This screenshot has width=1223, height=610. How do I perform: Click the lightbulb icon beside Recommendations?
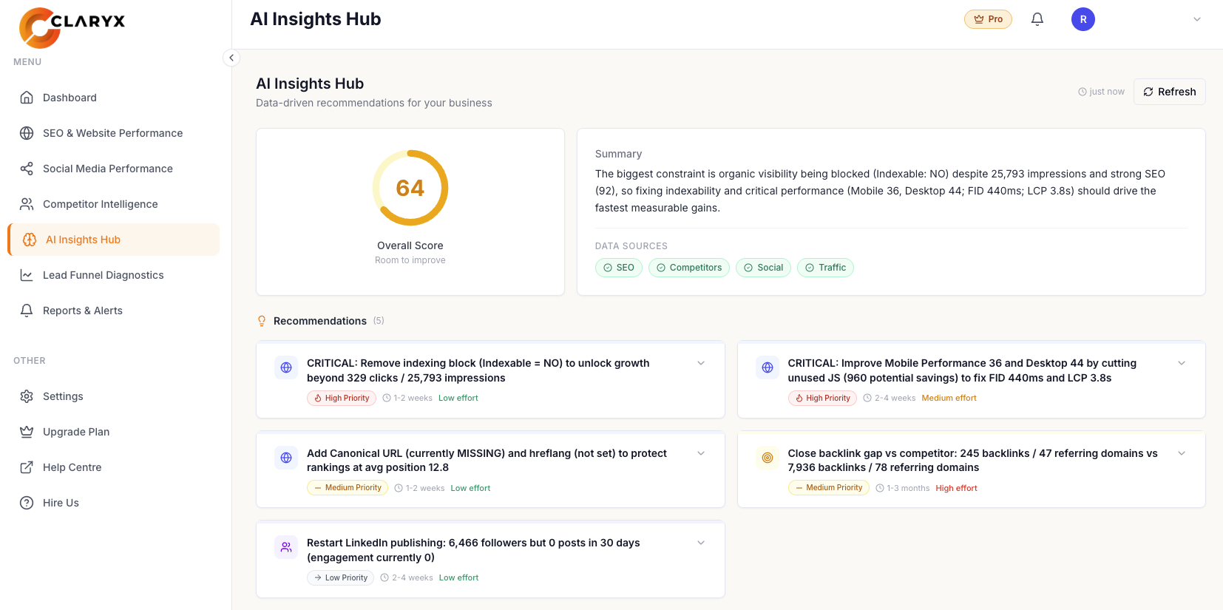262,321
